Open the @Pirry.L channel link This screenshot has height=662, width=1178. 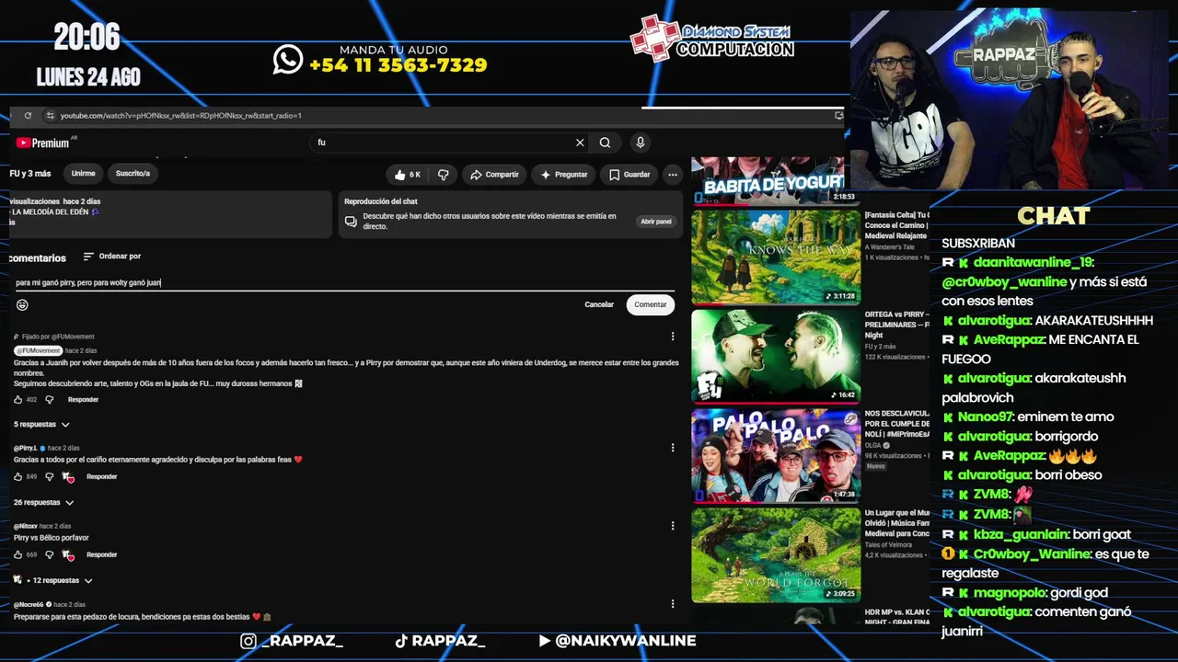25,448
